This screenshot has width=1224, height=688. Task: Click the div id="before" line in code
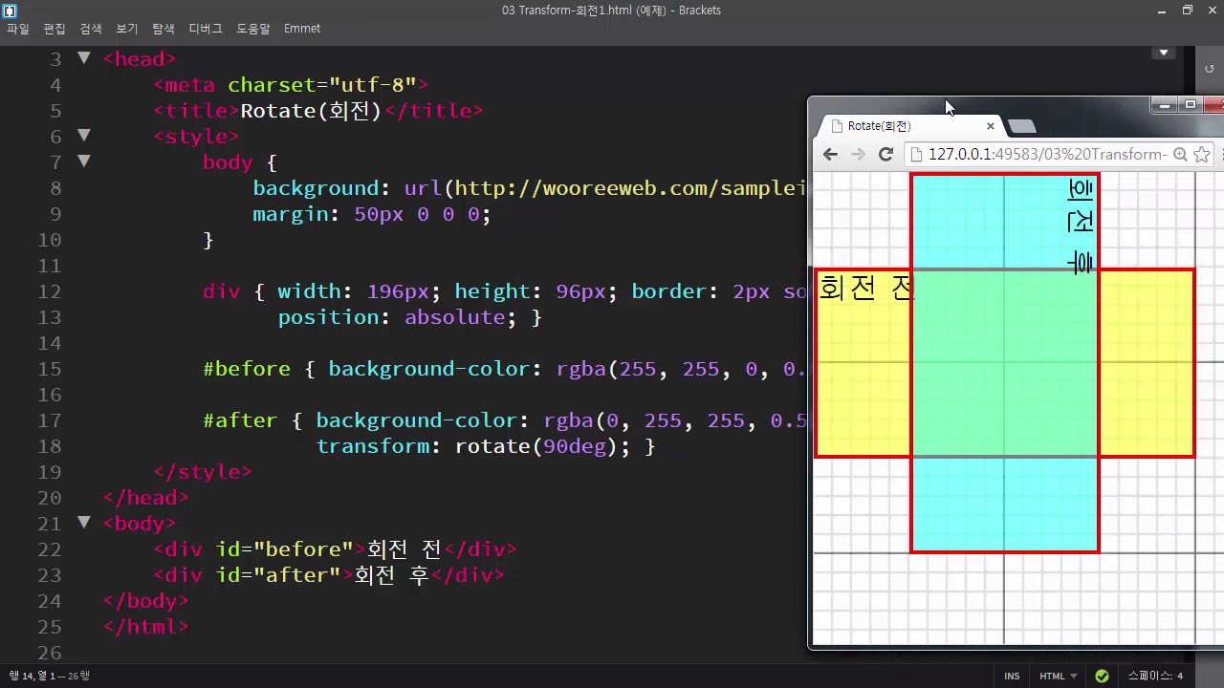click(x=335, y=549)
